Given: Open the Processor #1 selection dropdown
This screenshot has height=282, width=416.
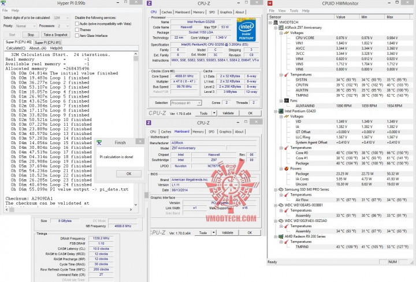Looking at the screenshot, I should click(x=186, y=103).
